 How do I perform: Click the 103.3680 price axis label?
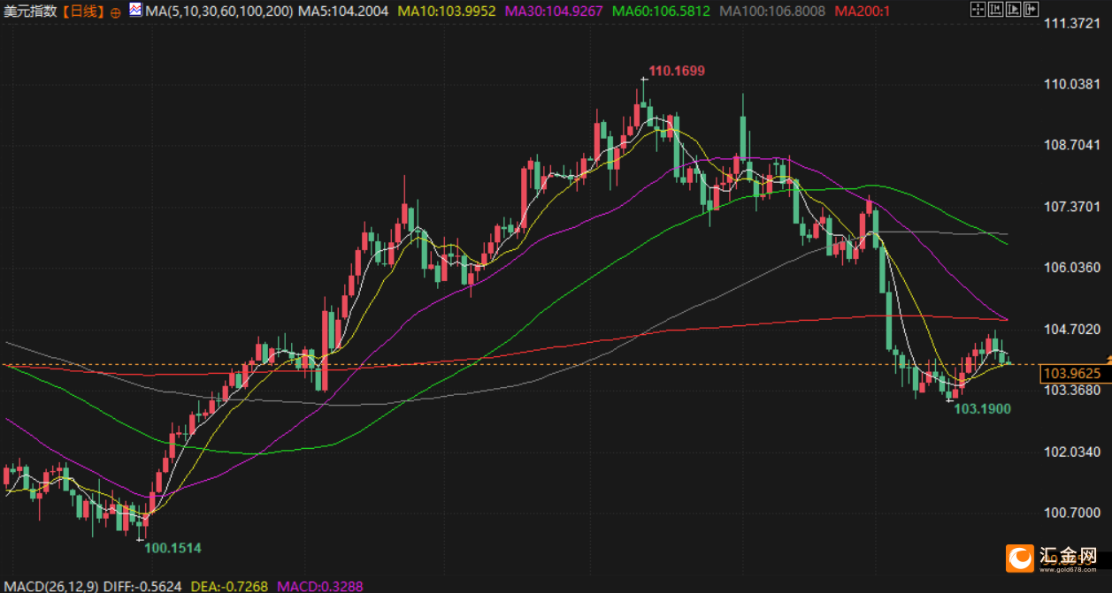[1072, 390]
